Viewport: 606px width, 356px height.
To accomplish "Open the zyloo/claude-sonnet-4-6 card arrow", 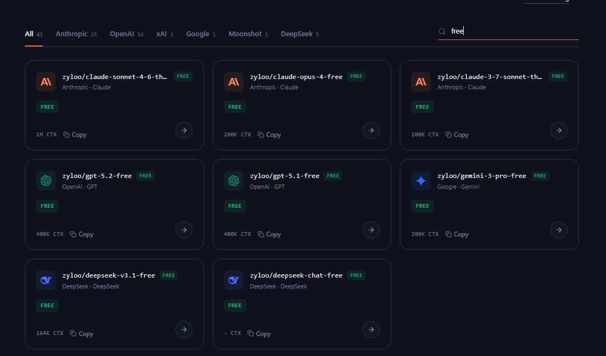I will (184, 130).
